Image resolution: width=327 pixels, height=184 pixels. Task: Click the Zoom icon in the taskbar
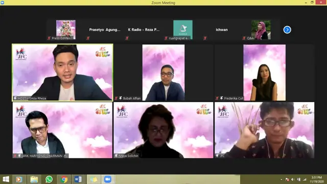click(108, 179)
